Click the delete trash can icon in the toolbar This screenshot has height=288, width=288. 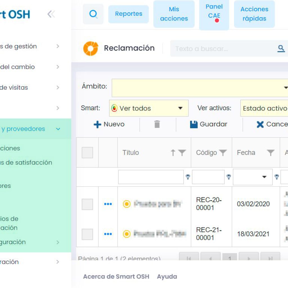[157, 124]
